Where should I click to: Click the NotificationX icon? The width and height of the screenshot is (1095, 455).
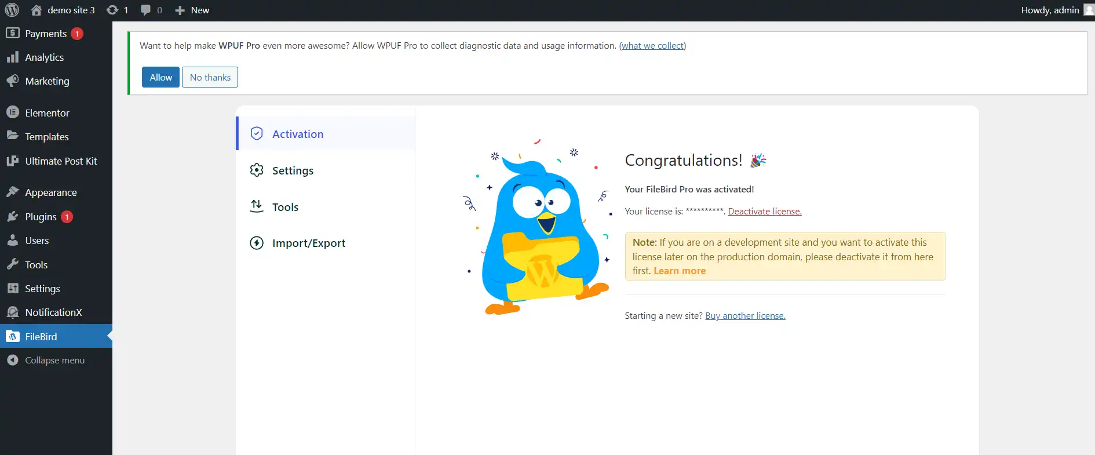coord(13,312)
